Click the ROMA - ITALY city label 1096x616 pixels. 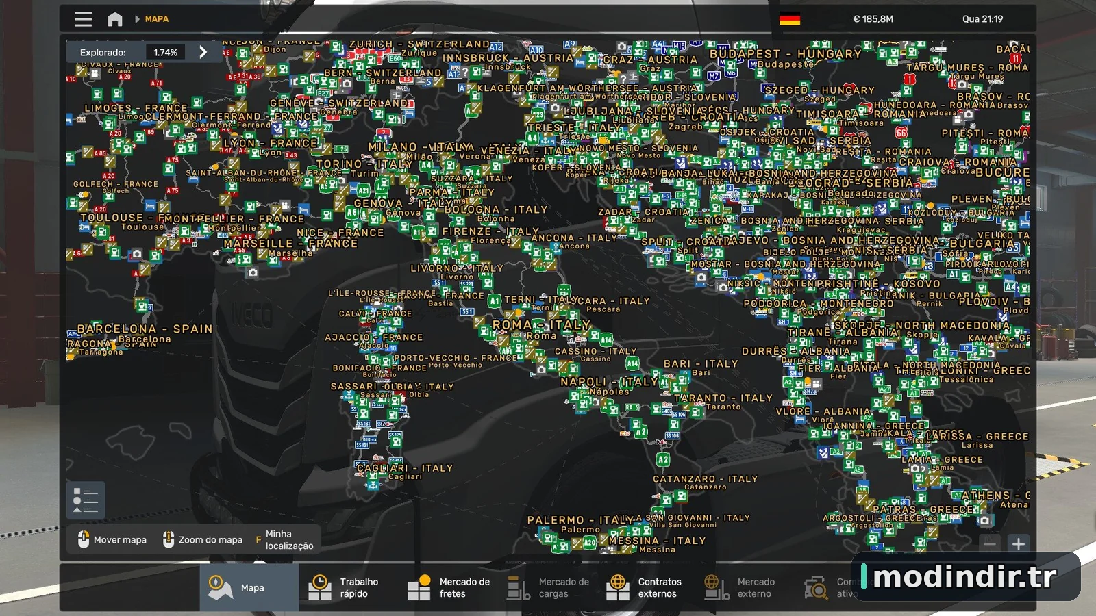point(541,324)
